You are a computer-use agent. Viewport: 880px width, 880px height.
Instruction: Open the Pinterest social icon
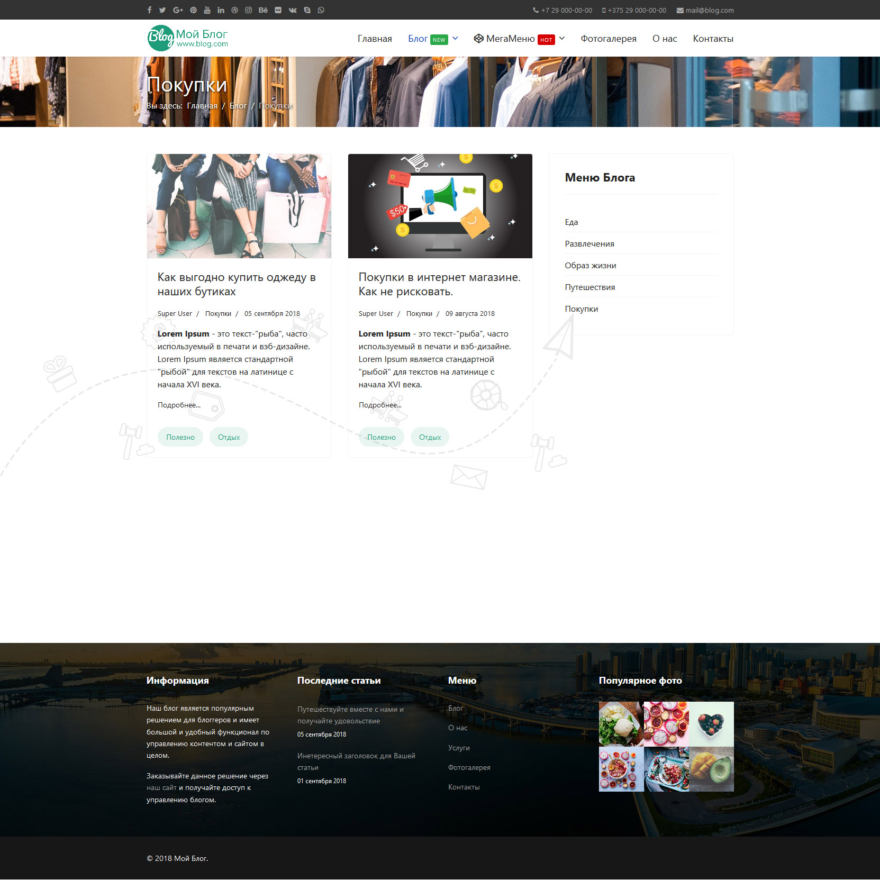click(x=193, y=10)
